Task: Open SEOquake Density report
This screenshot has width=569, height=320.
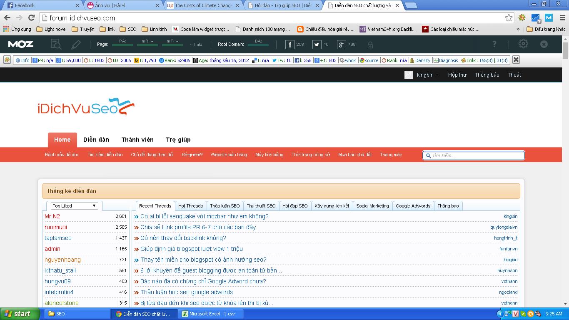Action: (420, 60)
